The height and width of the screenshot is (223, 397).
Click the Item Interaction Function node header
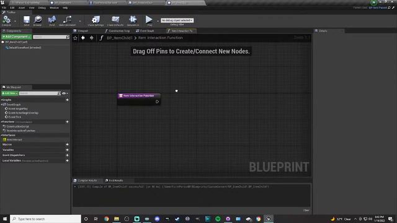tap(139, 96)
